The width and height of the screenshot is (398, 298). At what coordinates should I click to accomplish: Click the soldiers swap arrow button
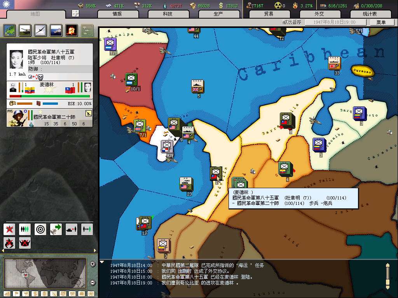coord(87,229)
